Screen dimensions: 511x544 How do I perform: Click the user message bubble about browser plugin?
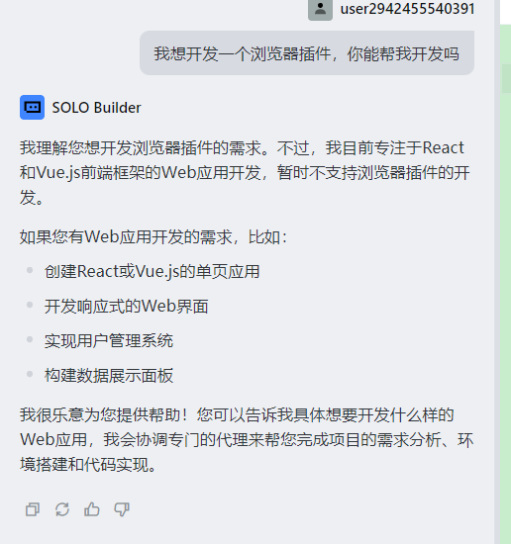[307, 53]
